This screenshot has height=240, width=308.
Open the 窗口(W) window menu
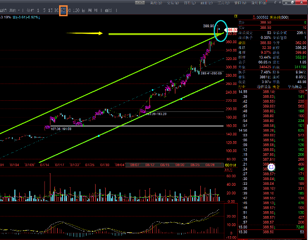[x=240, y=2]
